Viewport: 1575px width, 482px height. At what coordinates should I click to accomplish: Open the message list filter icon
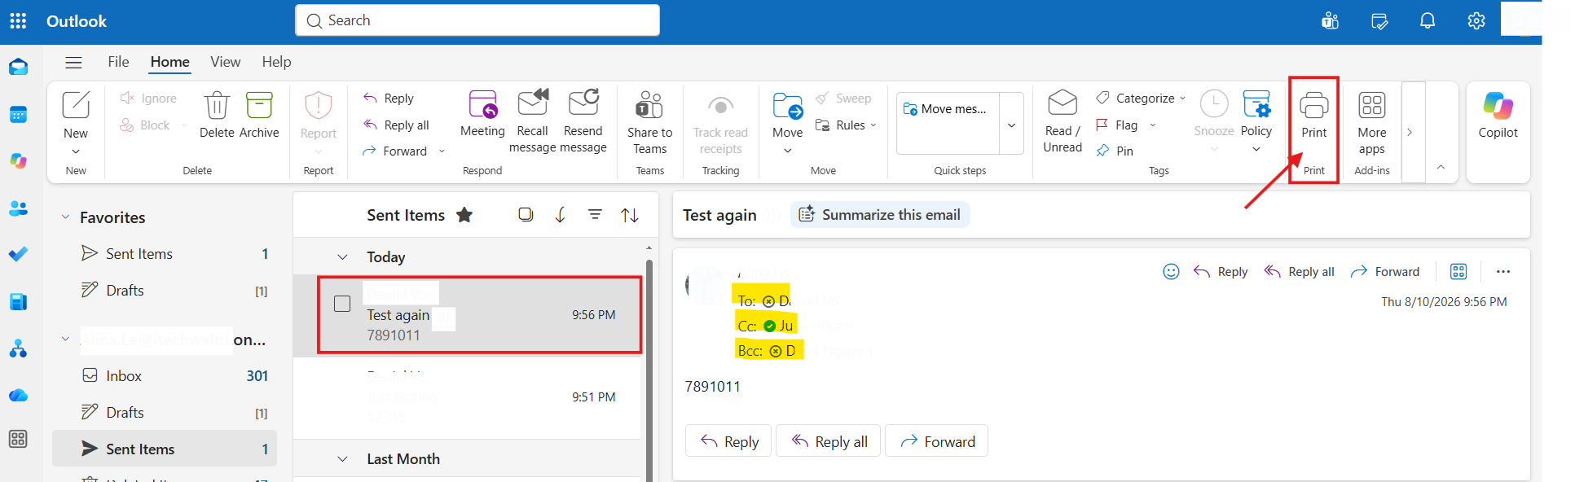[596, 215]
